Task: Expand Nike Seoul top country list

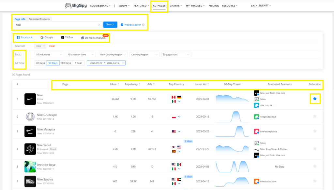Action: click(x=179, y=151)
